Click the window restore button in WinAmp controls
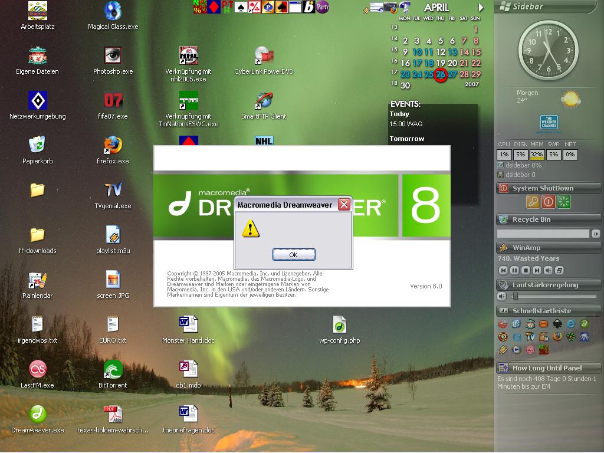Viewport: 604px width, 453px height. [559, 270]
